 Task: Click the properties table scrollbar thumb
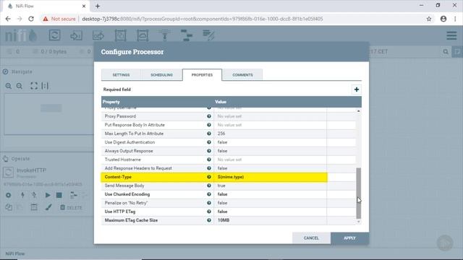coord(359,193)
